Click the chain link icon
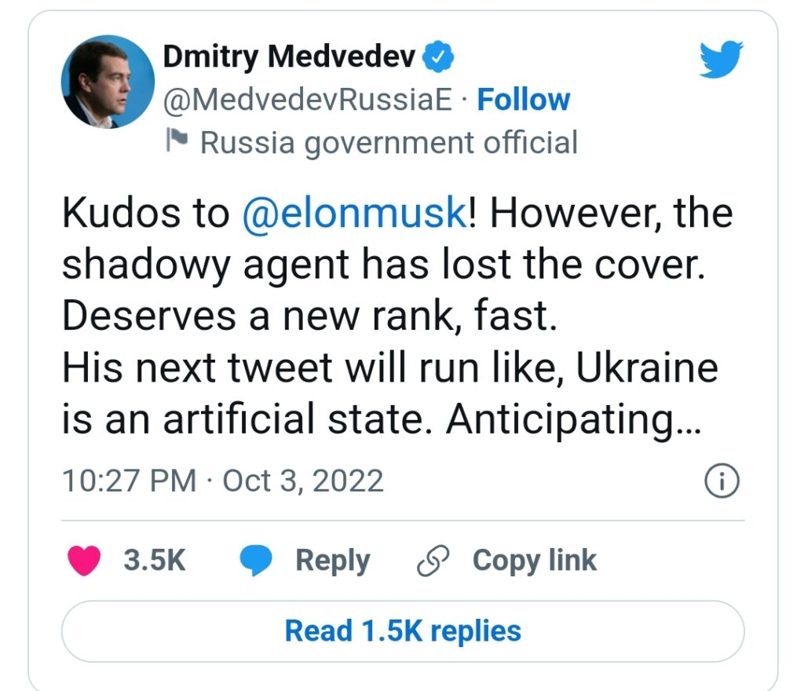 [x=433, y=561]
